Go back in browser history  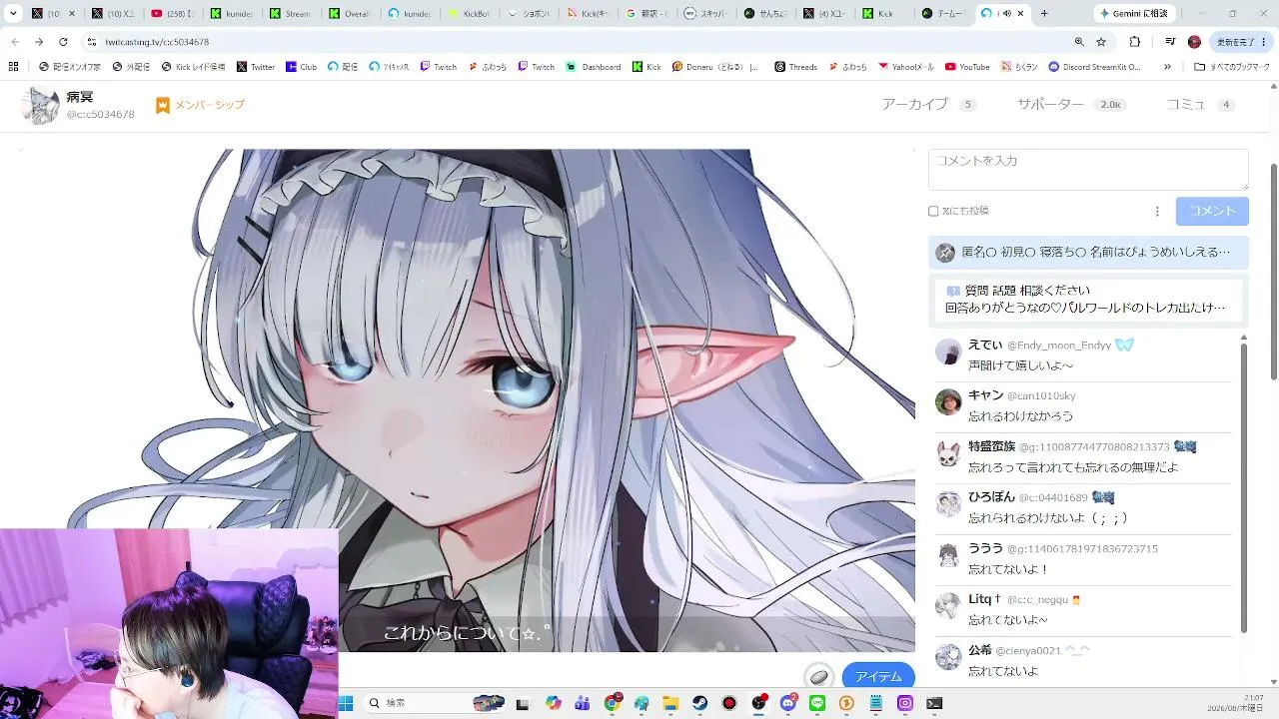(15, 42)
